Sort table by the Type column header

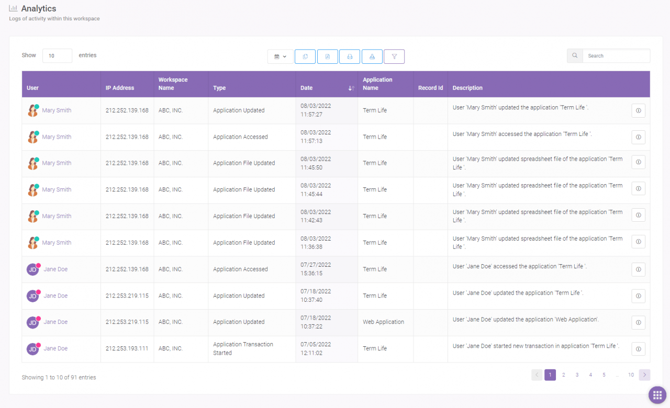pos(219,88)
